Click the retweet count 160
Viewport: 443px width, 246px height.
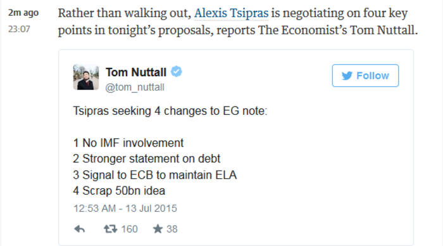129,229
